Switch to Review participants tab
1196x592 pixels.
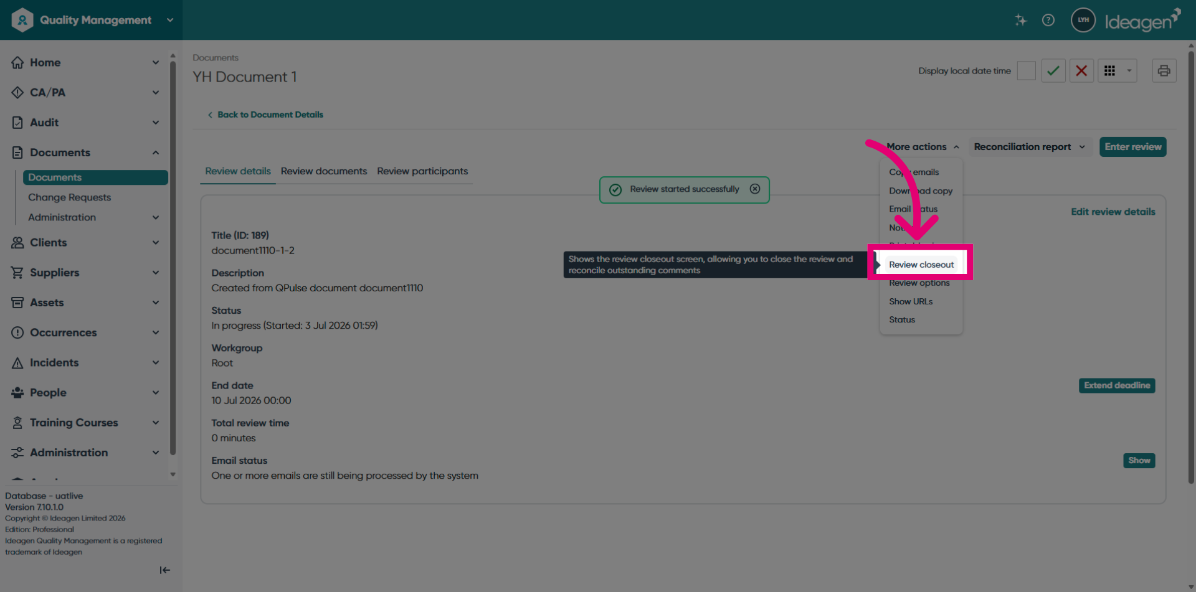pos(422,171)
